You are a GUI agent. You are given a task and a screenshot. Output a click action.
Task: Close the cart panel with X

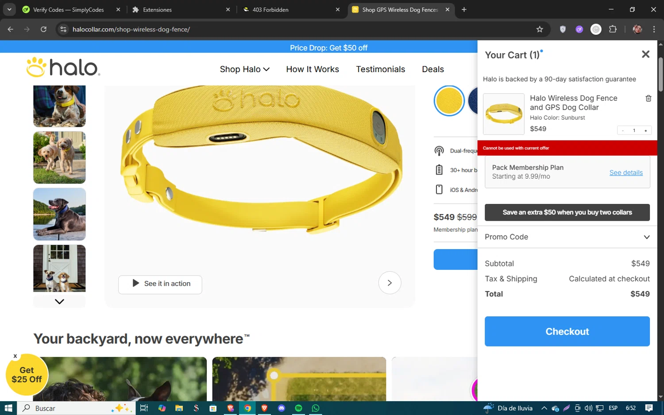click(x=645, y=54)
